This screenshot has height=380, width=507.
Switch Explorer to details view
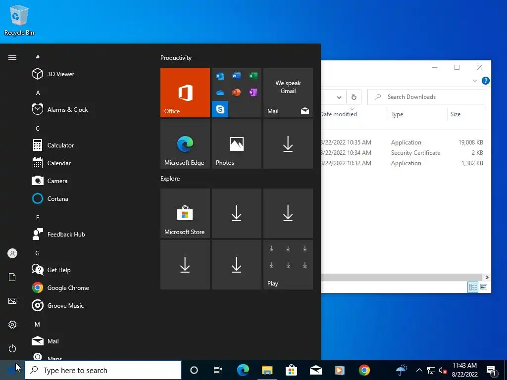473,287
